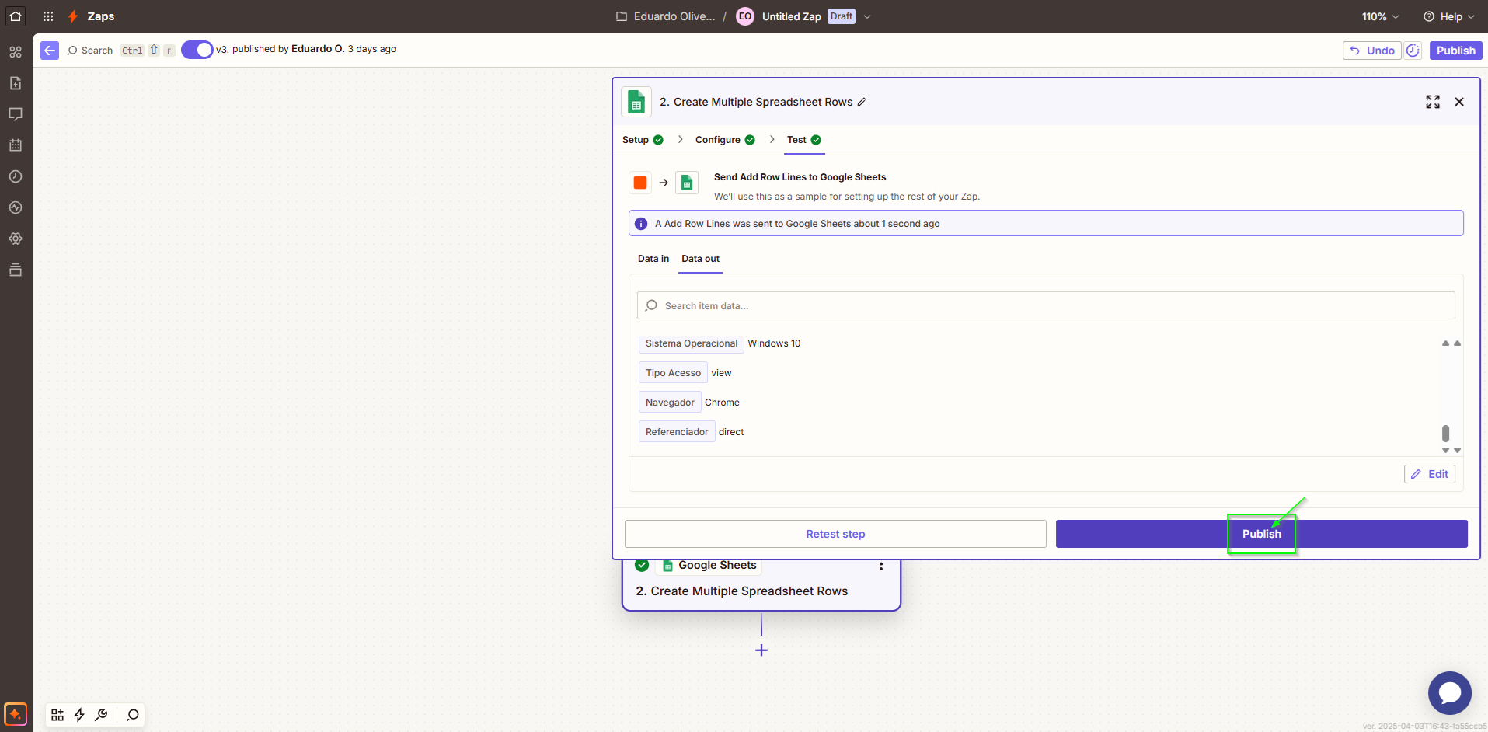
Task: Open the Untitled Zap dropdown chevron
Action: [867, 16]
